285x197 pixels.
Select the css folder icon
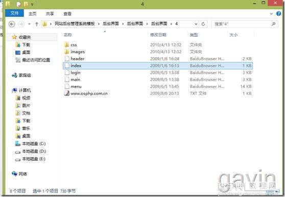[67, 45]
